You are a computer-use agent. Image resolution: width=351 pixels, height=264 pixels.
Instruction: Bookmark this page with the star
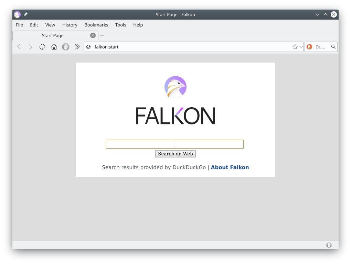tap(295, 47)
